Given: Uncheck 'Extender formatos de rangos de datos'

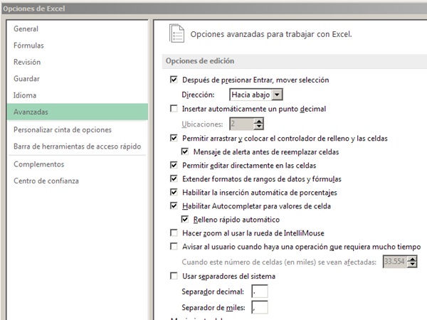Looking at the screenshot, I should [x=174, y=178].
